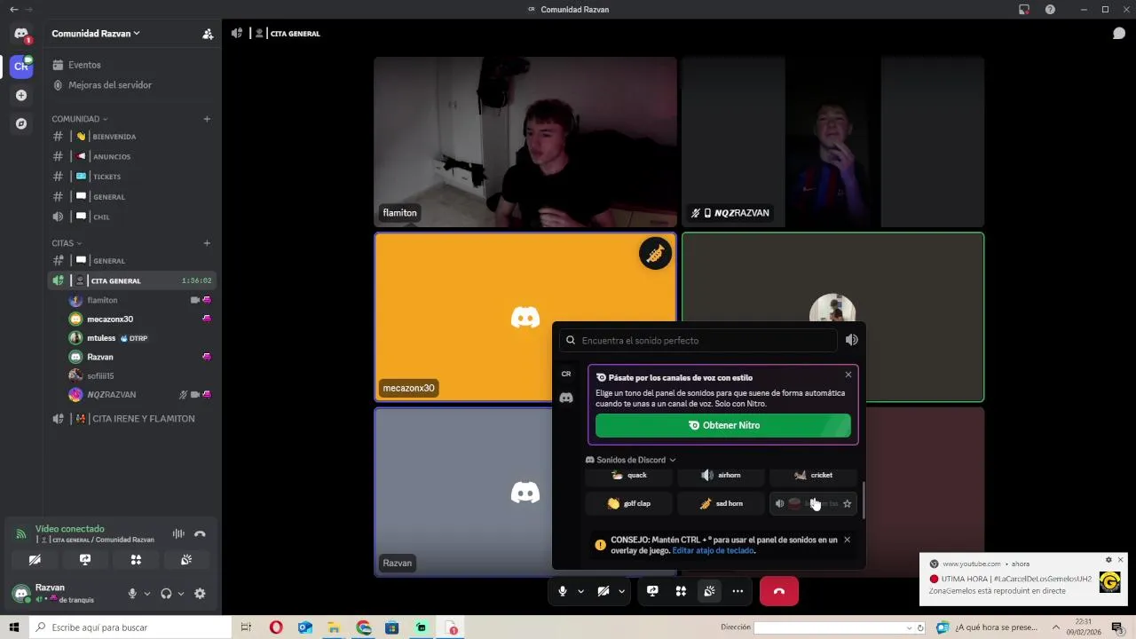Select Discord sounds category icon

click(566, 398)
